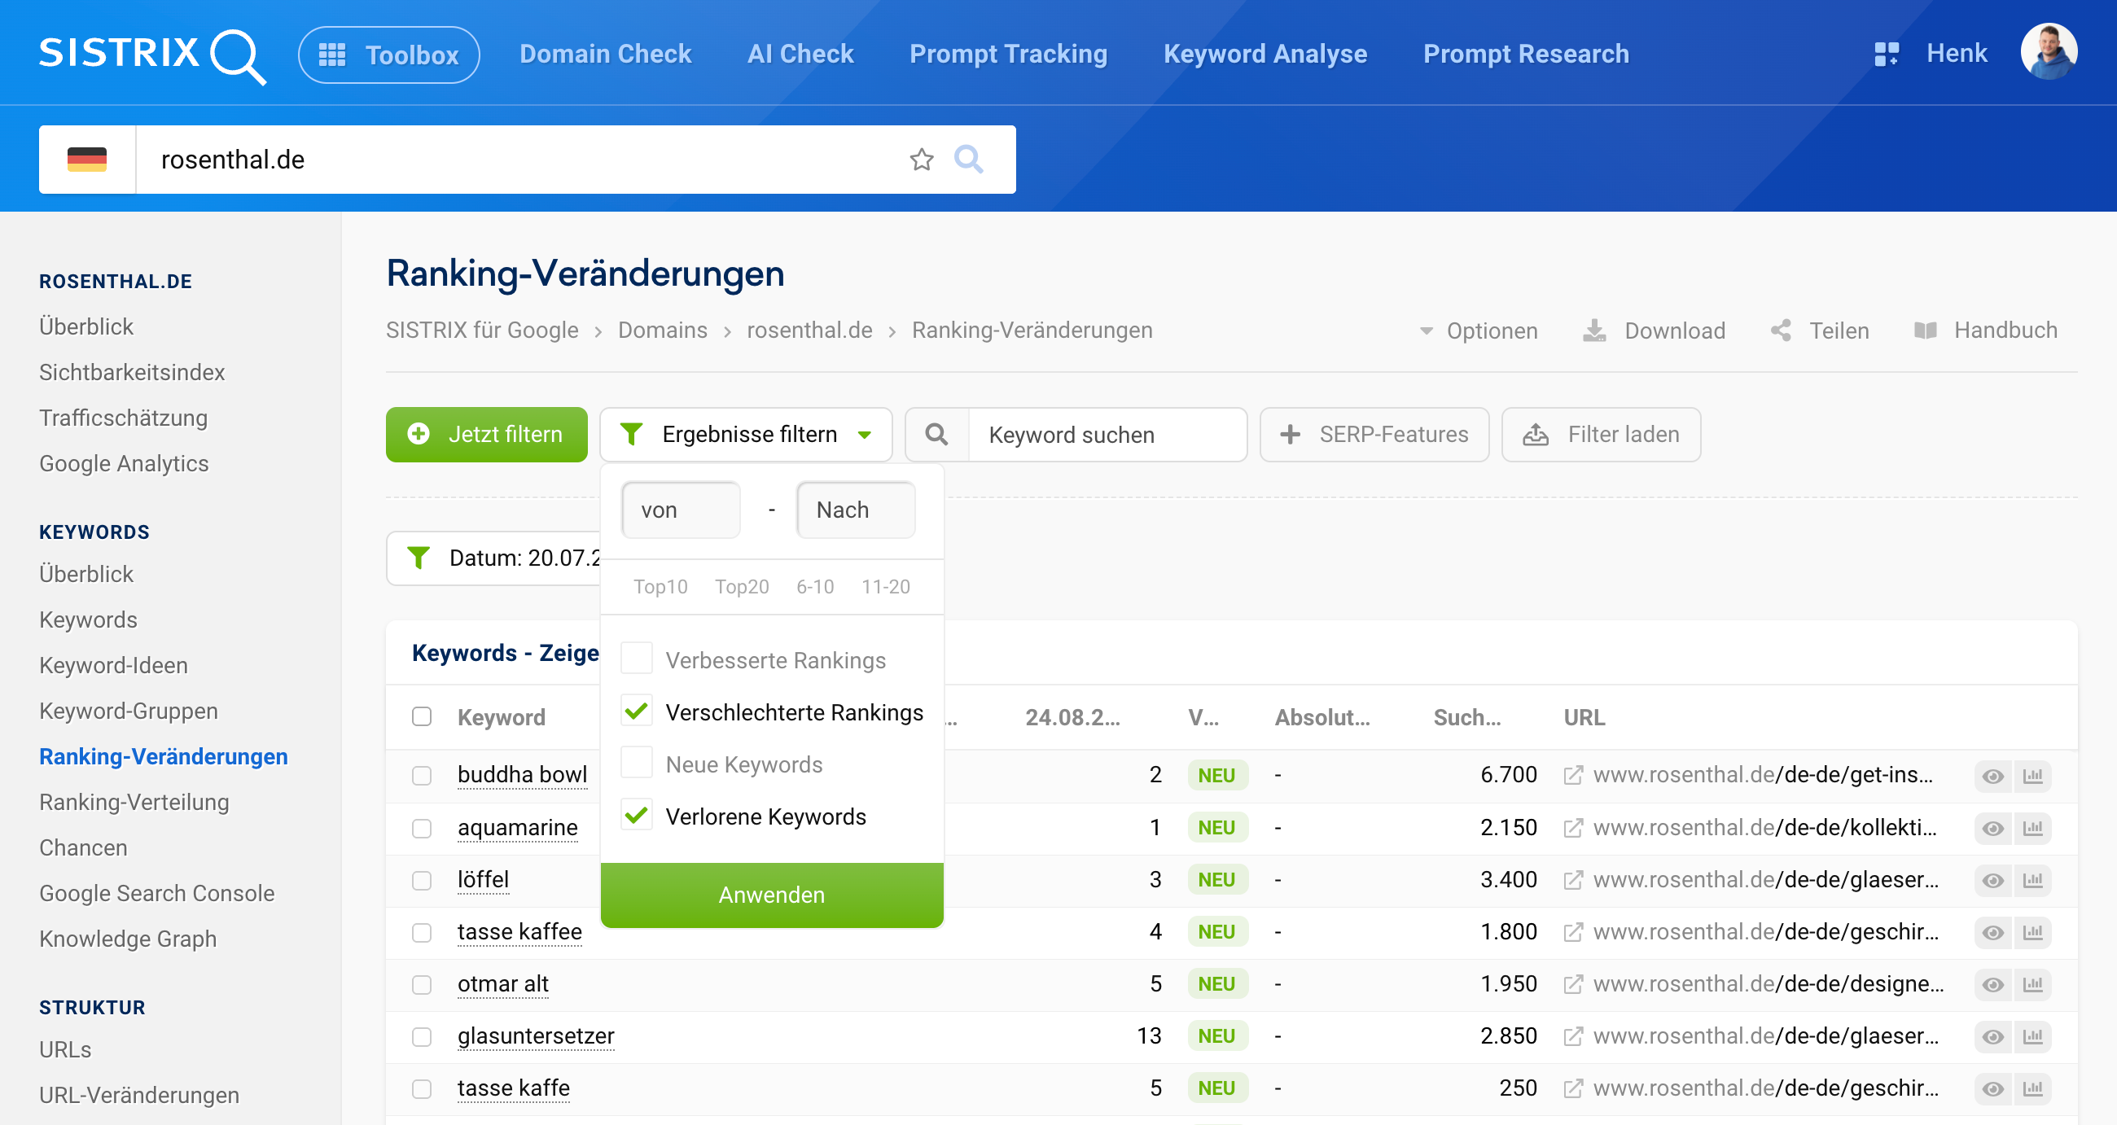Sort by the Such... column header
Image resolution: width=2117 pixels, height=1125 pixels.
tap(1467, 716)
